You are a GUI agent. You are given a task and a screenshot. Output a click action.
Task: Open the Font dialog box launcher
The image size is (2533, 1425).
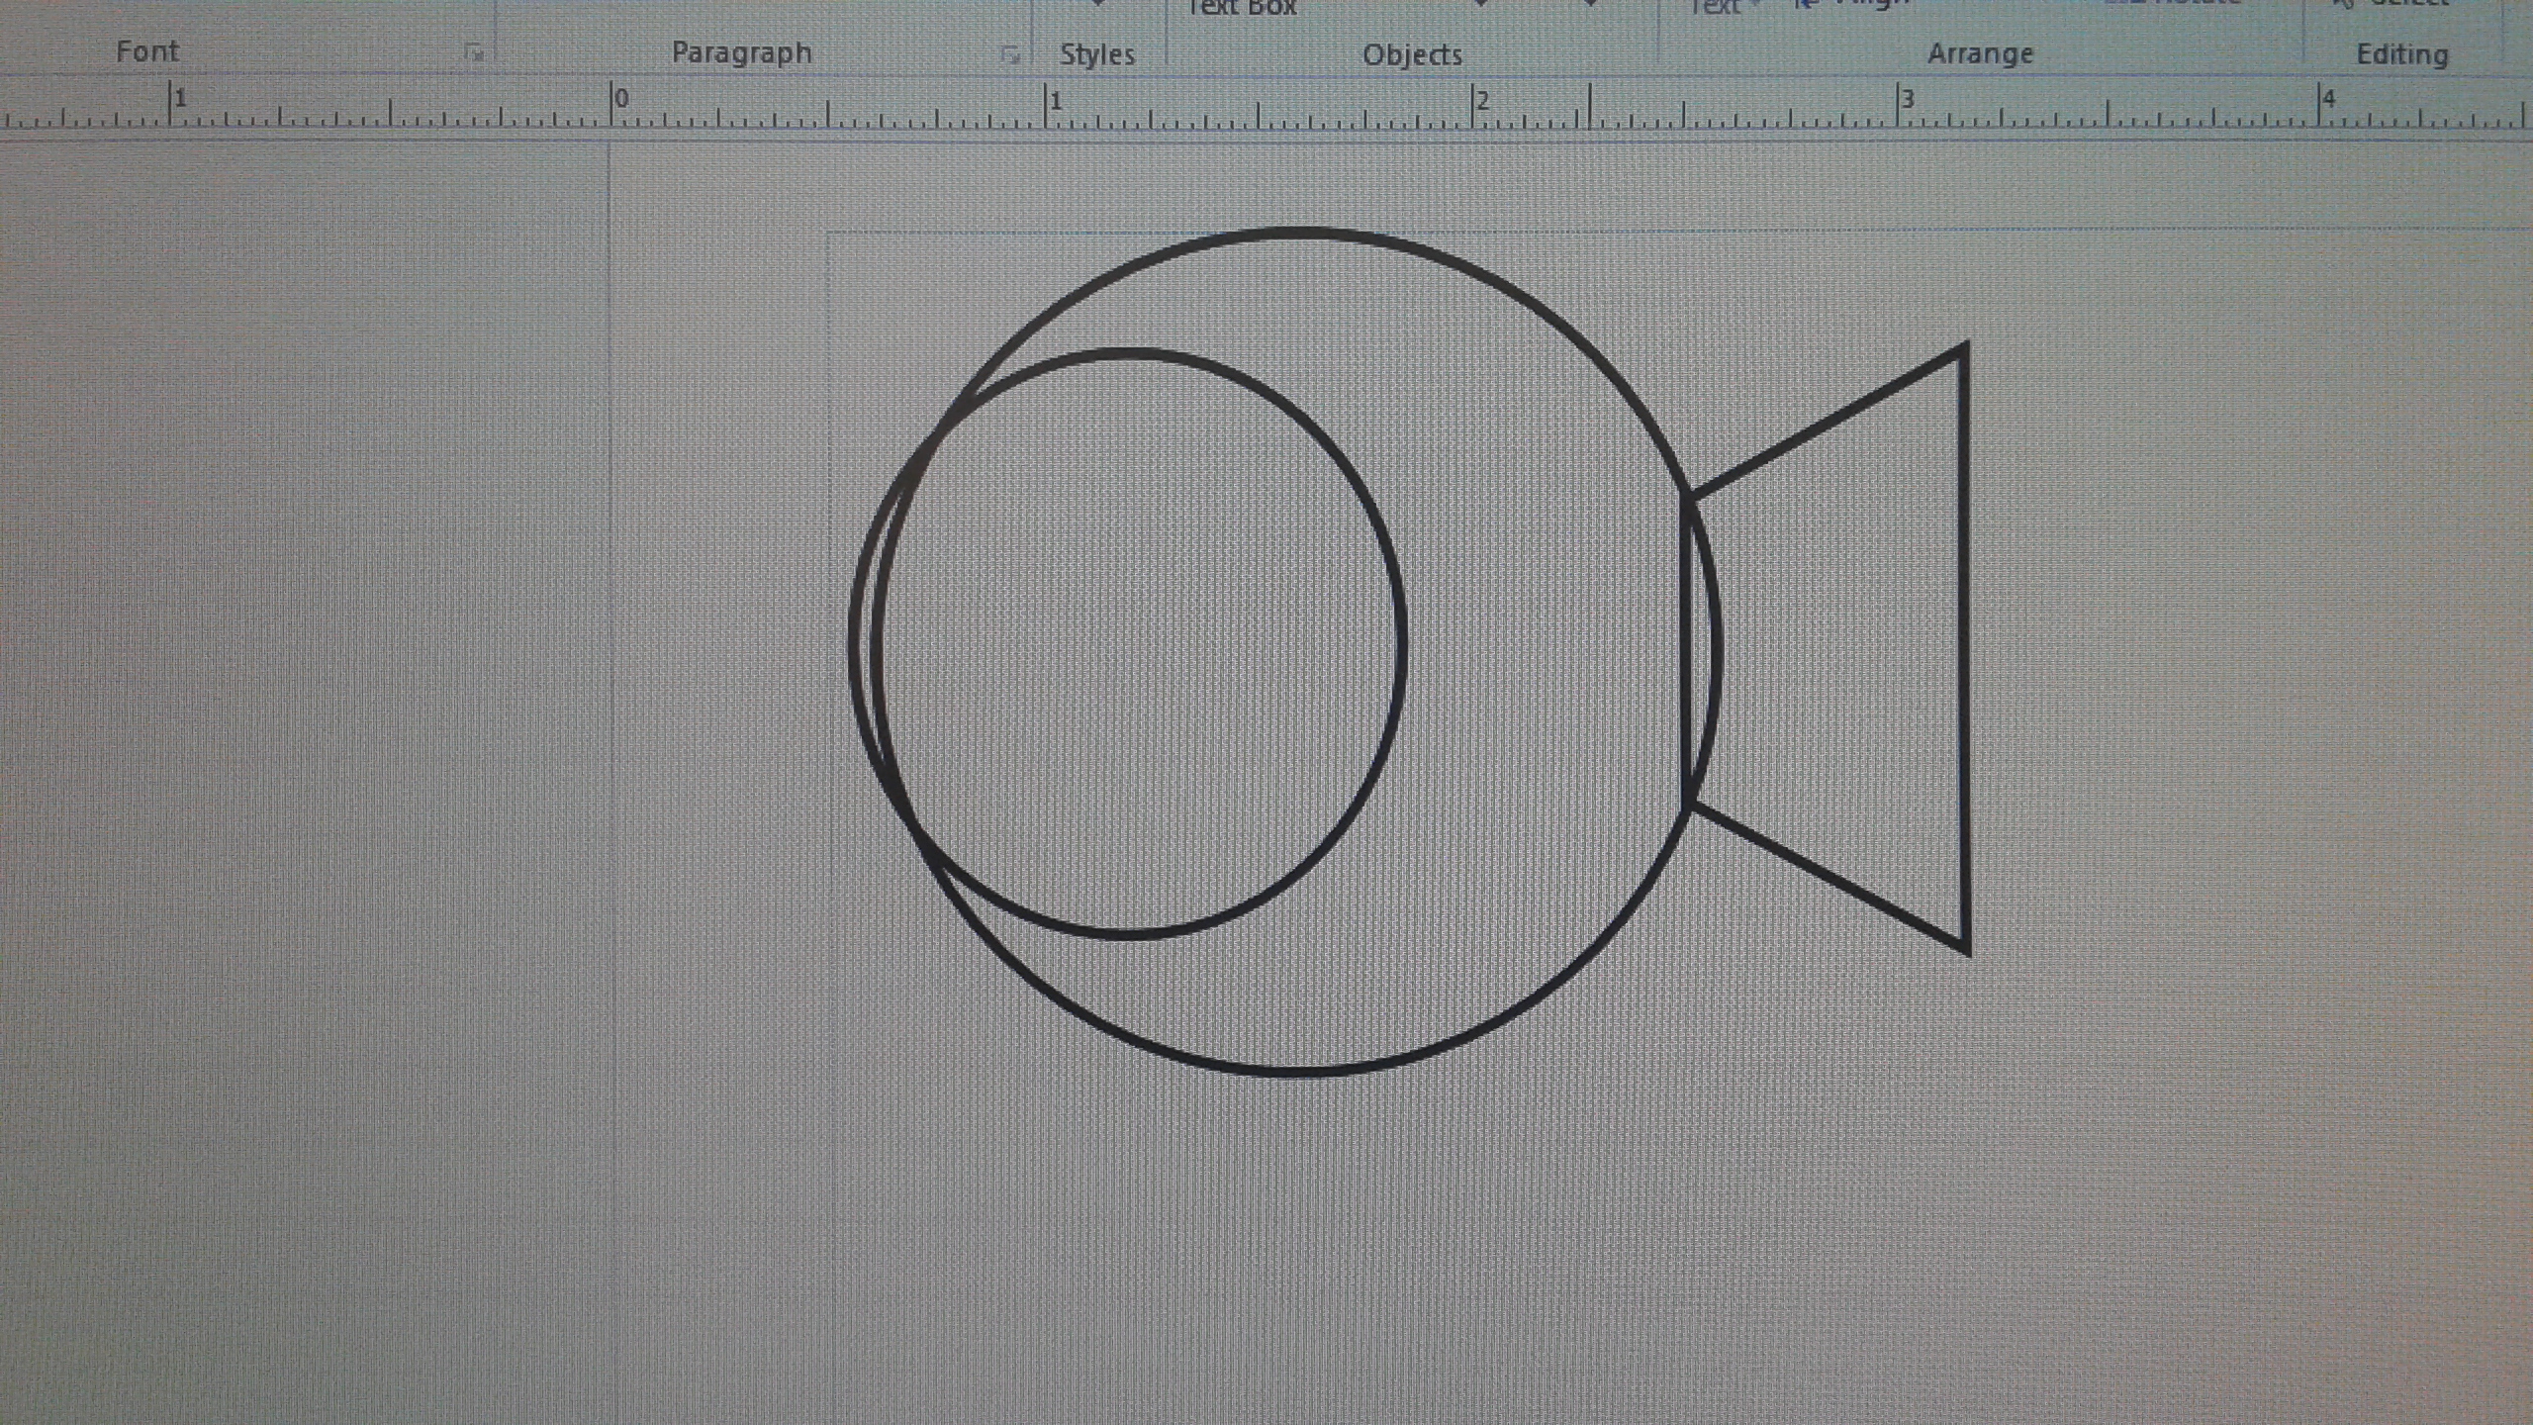(x=474, y=53)
